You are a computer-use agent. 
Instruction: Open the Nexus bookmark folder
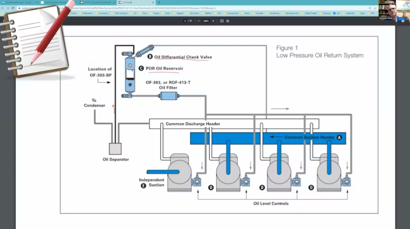coord(245,13)
